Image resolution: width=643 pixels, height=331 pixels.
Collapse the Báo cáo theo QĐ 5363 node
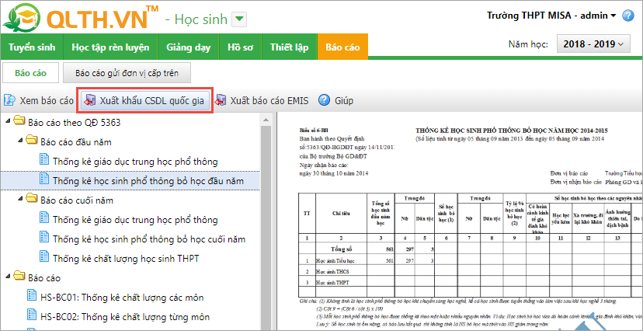(x=9, y=122)
